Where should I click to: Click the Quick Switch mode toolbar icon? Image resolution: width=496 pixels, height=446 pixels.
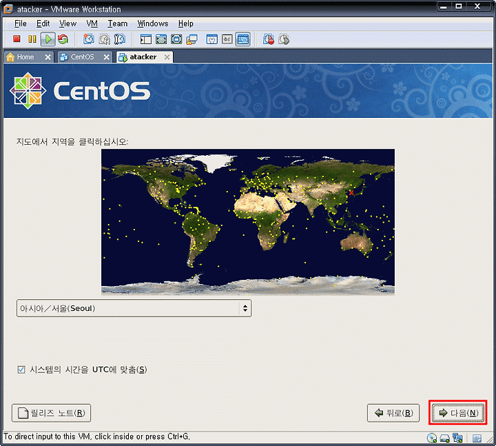pos(161,39)
